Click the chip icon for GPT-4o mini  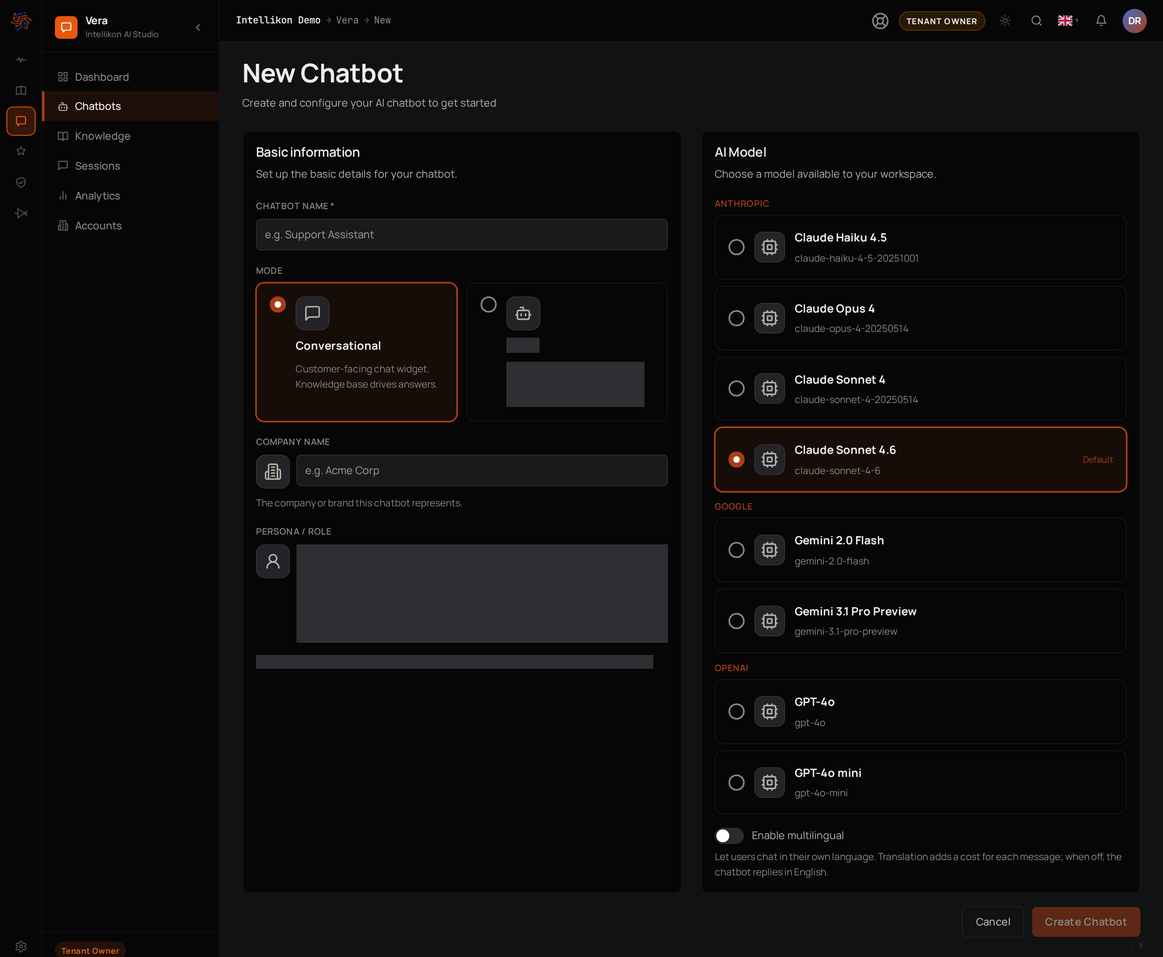click(x=769, y=782)
